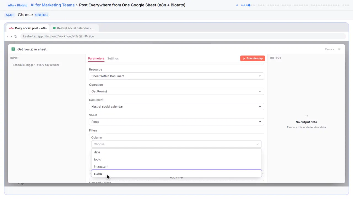Image resolution: width=353 pixels, height=199 pixels.
Task: Choose the image_url option
Action: [x=176, y=167]
